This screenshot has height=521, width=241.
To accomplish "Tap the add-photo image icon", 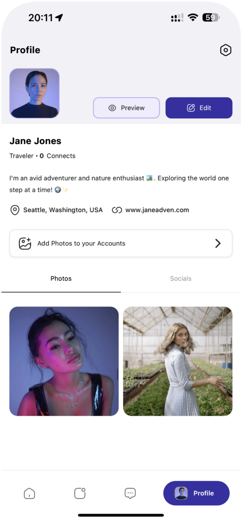I will (x=25, y=243).
